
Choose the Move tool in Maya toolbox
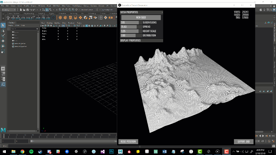[3, 41]
